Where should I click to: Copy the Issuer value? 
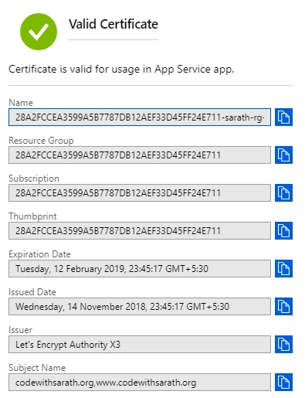point(283,344)
